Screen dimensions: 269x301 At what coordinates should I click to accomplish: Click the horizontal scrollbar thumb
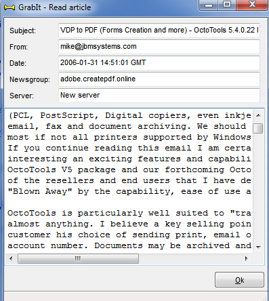click(78, 258)
